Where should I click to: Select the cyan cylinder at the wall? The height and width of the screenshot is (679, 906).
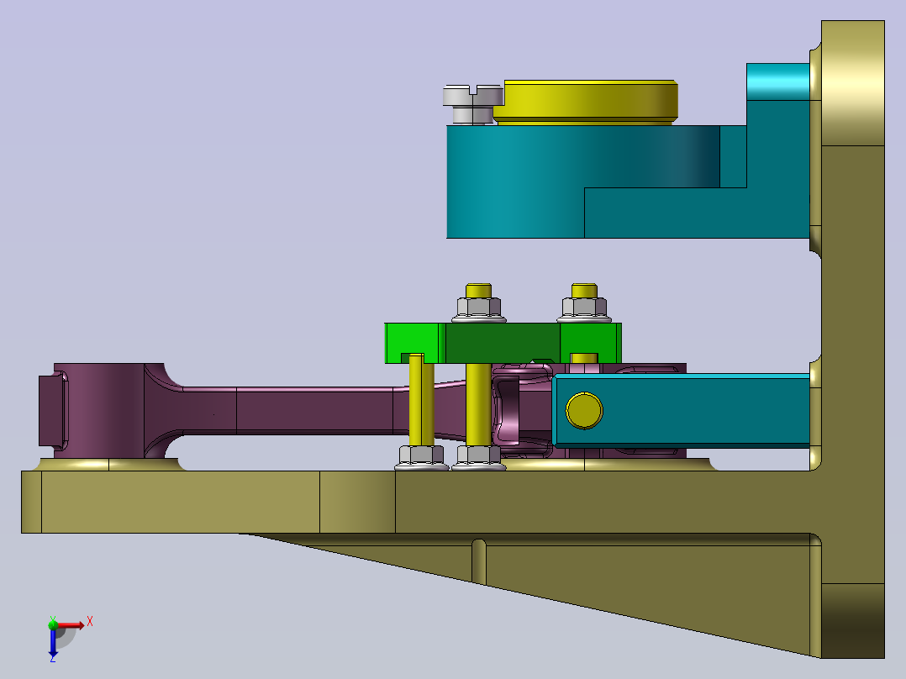coord(777,82)
